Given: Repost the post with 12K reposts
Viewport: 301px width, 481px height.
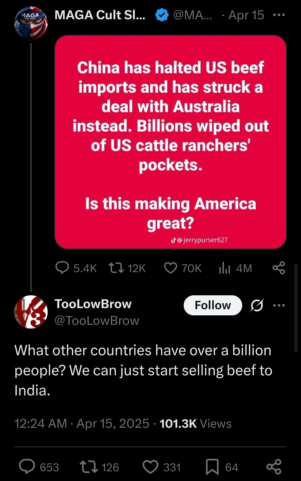Looking at the screenshot, I should click(x=116, y=268).
